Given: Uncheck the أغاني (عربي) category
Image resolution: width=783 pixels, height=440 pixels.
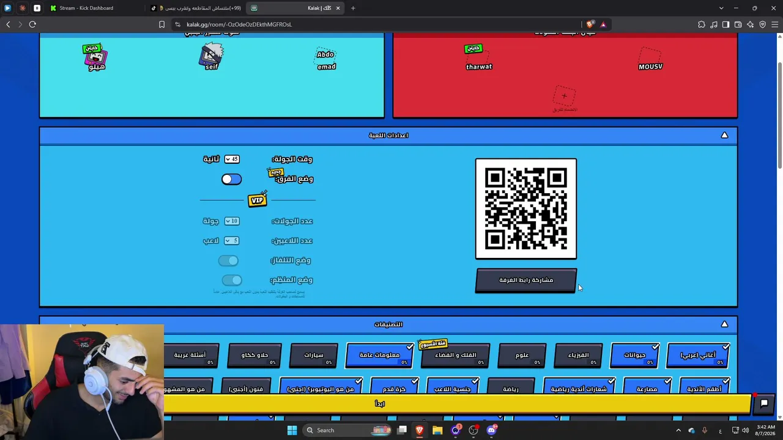Looking at the screenshot, I should click(x=698, y=355).
